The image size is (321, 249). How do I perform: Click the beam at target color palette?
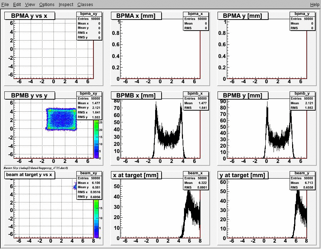coord(96,219)
